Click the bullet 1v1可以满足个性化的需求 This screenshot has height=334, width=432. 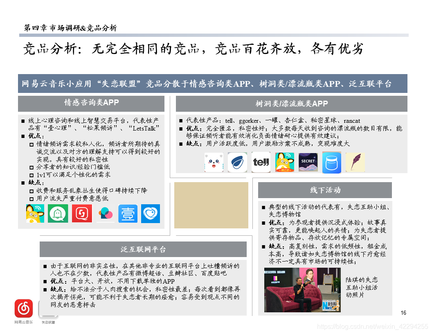pyautogui.click(x=73, y=174)
